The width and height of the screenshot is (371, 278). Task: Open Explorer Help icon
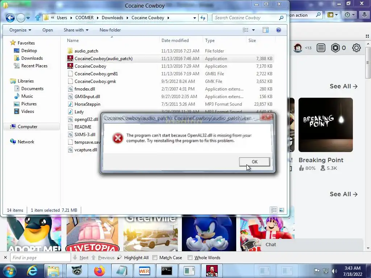(x=279, y=30)
